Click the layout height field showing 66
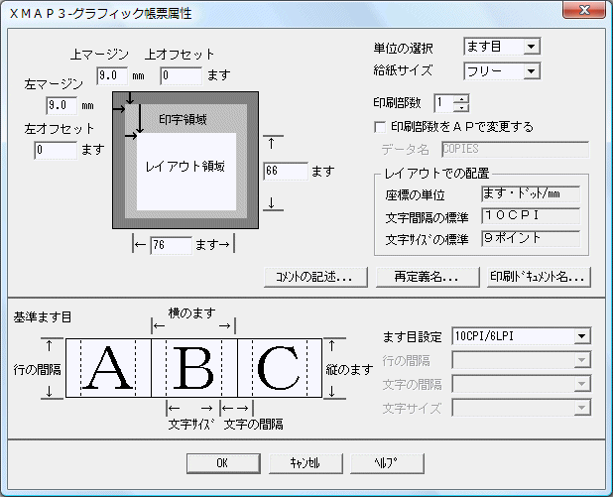Viewport: 613px width, 497px height. tap(286, 171)
